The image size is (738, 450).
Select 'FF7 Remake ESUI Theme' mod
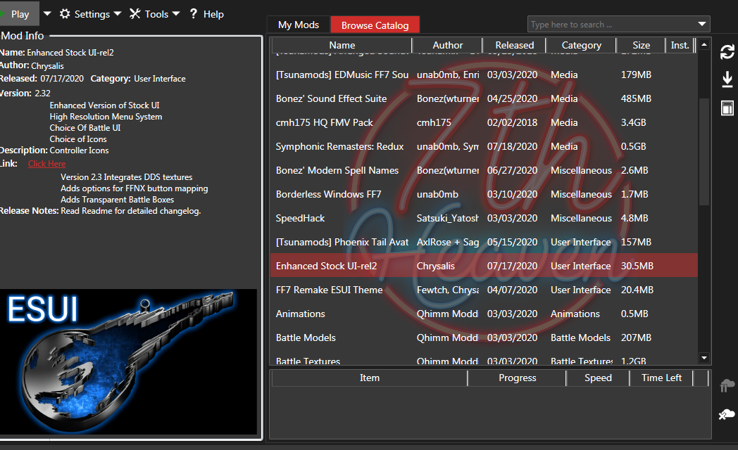(x=484, y=290)
